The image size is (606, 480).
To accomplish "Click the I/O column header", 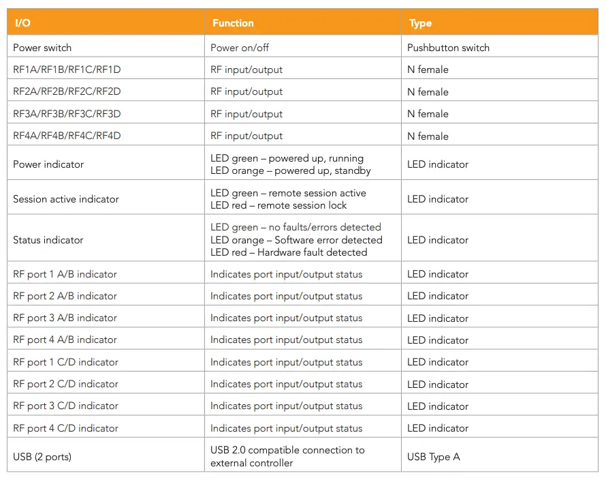I will (22, 23).
